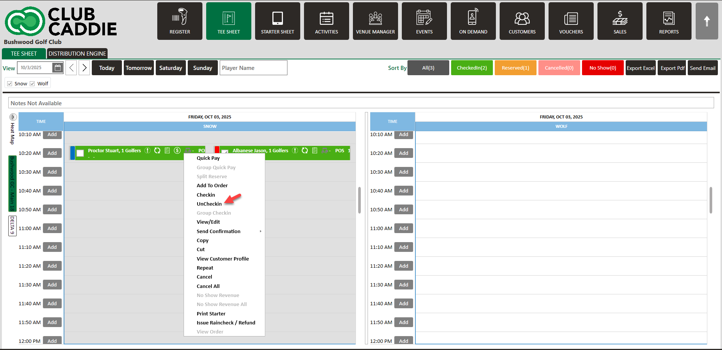Expand the Heat Map side panel
The height and width of the screenshot is (350, 722).
tap(13, 117)
